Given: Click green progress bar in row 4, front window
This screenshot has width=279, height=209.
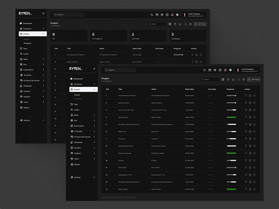Looking at the screenshot, I should 231,117.
